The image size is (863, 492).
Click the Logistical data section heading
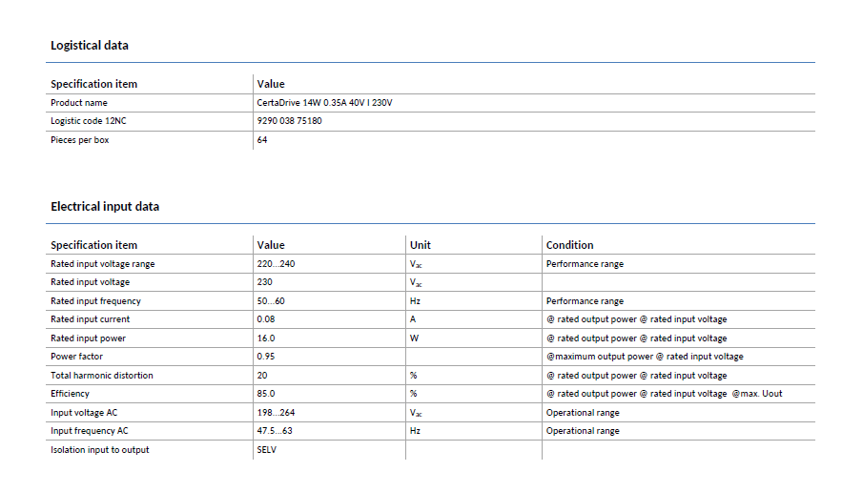coord(90,45)
